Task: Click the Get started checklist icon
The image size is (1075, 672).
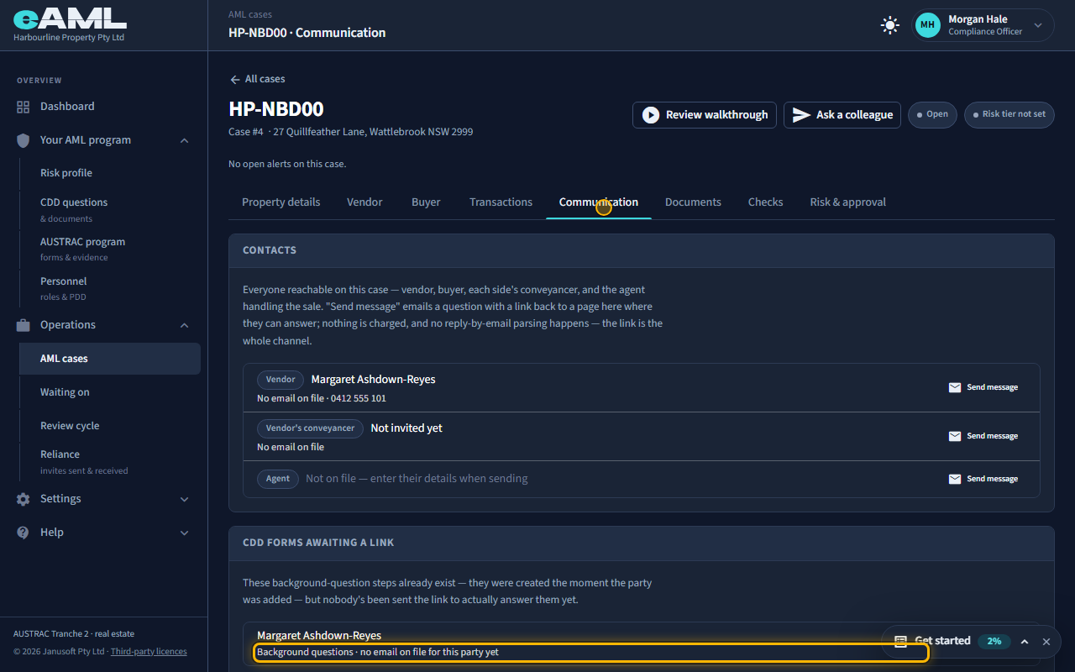Action: pyautogui.click(x=900, y=641)
